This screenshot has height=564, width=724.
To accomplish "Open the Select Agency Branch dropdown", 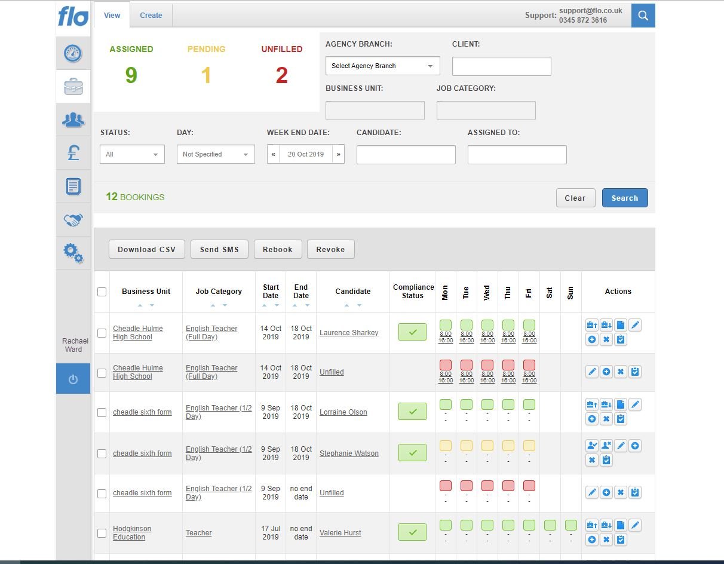I will click(382, 66).
